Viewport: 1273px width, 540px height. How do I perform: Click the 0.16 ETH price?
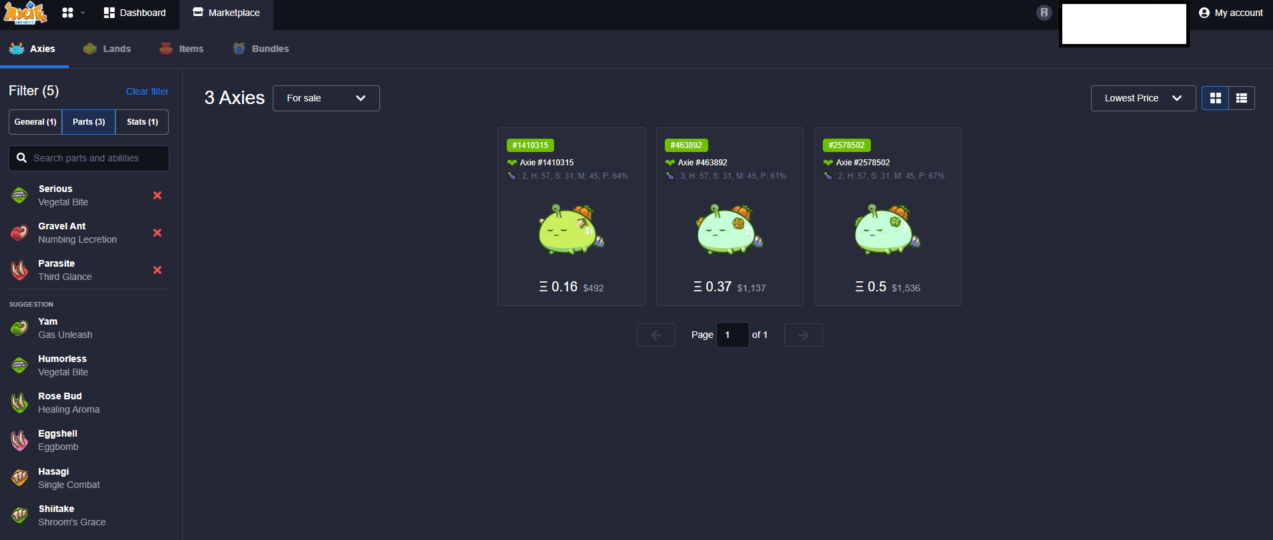click(558, 287)
